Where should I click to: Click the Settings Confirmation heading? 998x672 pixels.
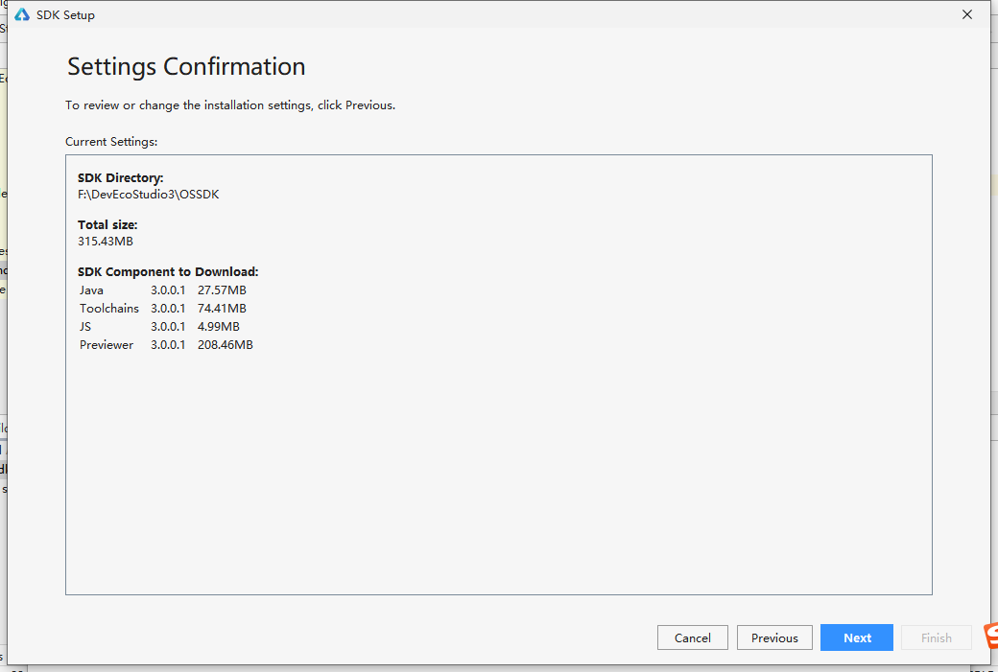click(x=186, y=66)
